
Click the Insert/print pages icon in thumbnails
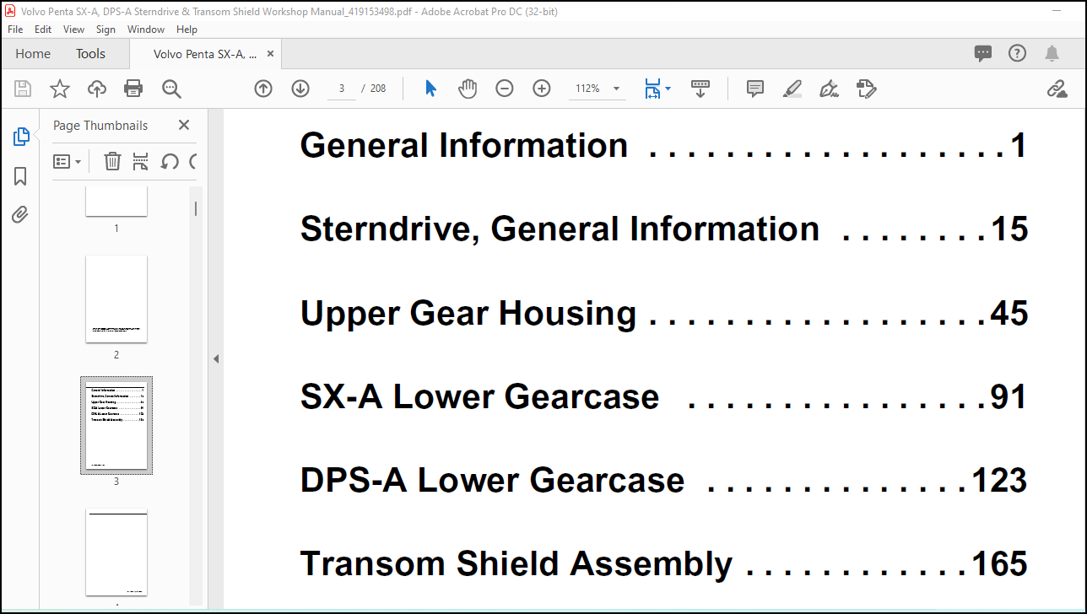tap(141, 161)
